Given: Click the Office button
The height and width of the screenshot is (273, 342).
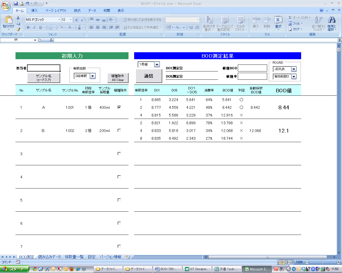Looking at the screenshot, I should [x=6, y=6].
